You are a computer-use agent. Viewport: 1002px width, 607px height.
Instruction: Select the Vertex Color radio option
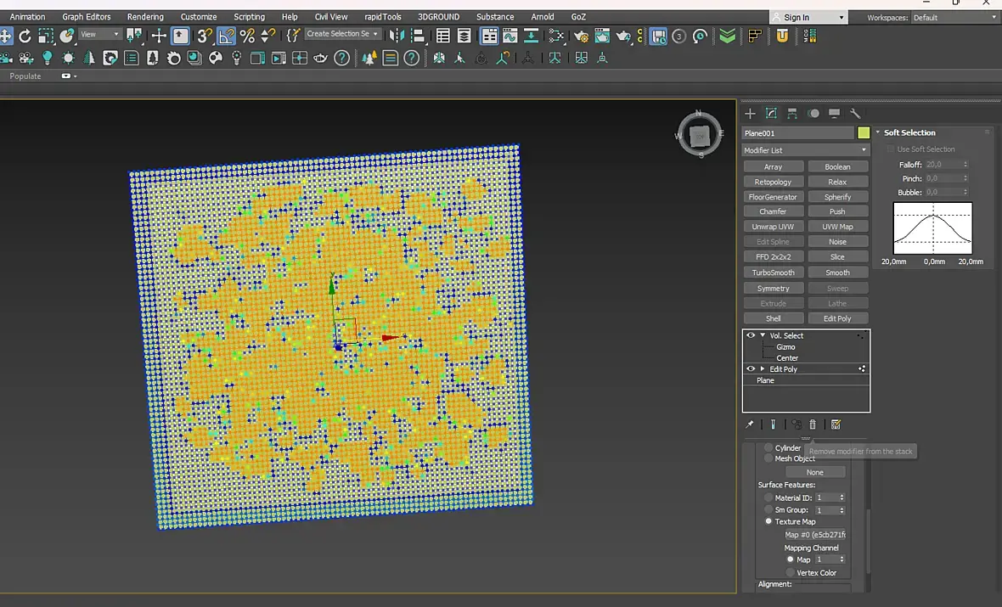click(791, 573)
